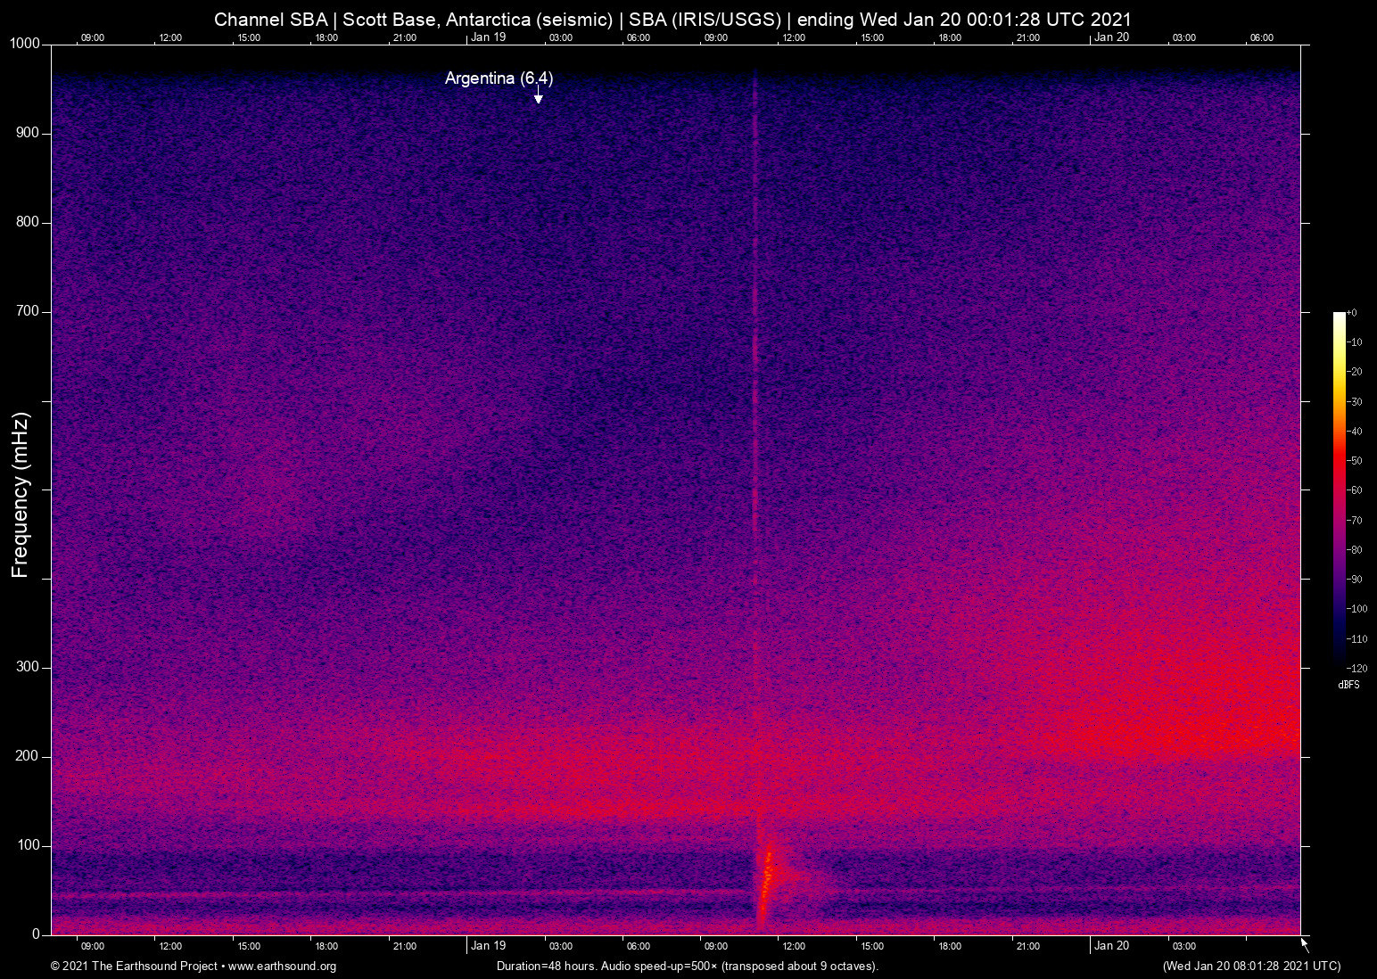1377x979 pixels.
Task: Click the 'Frequency (mHz)' axis title
Action: pos(21,495)
